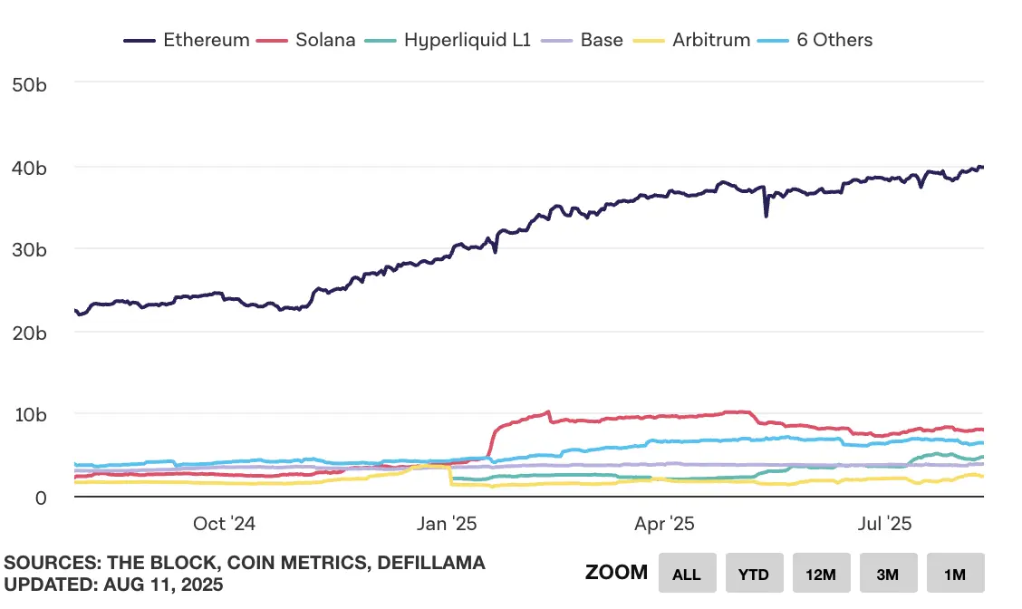This screenshot has height=609, width=1022.
Task: Click the dark navy Ethereum legend line marker
Action: pos(139,41)
